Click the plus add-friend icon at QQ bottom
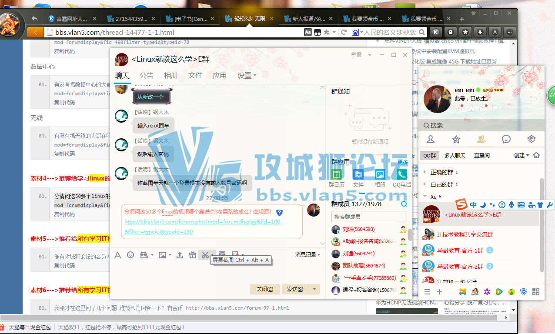The image size is (555, 334). pos(439,292)
